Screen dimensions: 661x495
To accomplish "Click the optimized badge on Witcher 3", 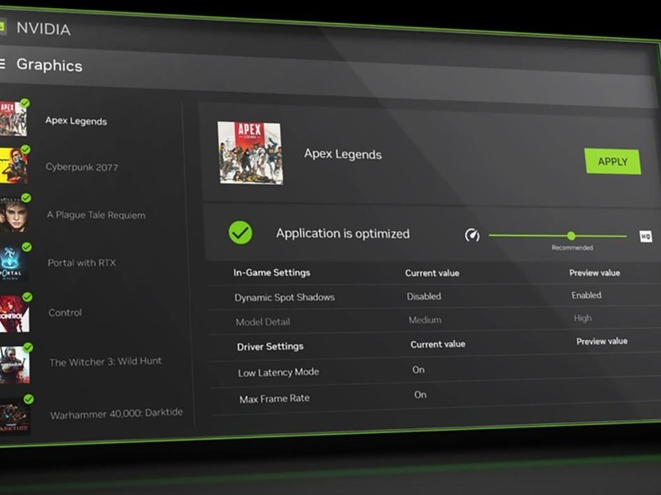I will pos(28,347).
